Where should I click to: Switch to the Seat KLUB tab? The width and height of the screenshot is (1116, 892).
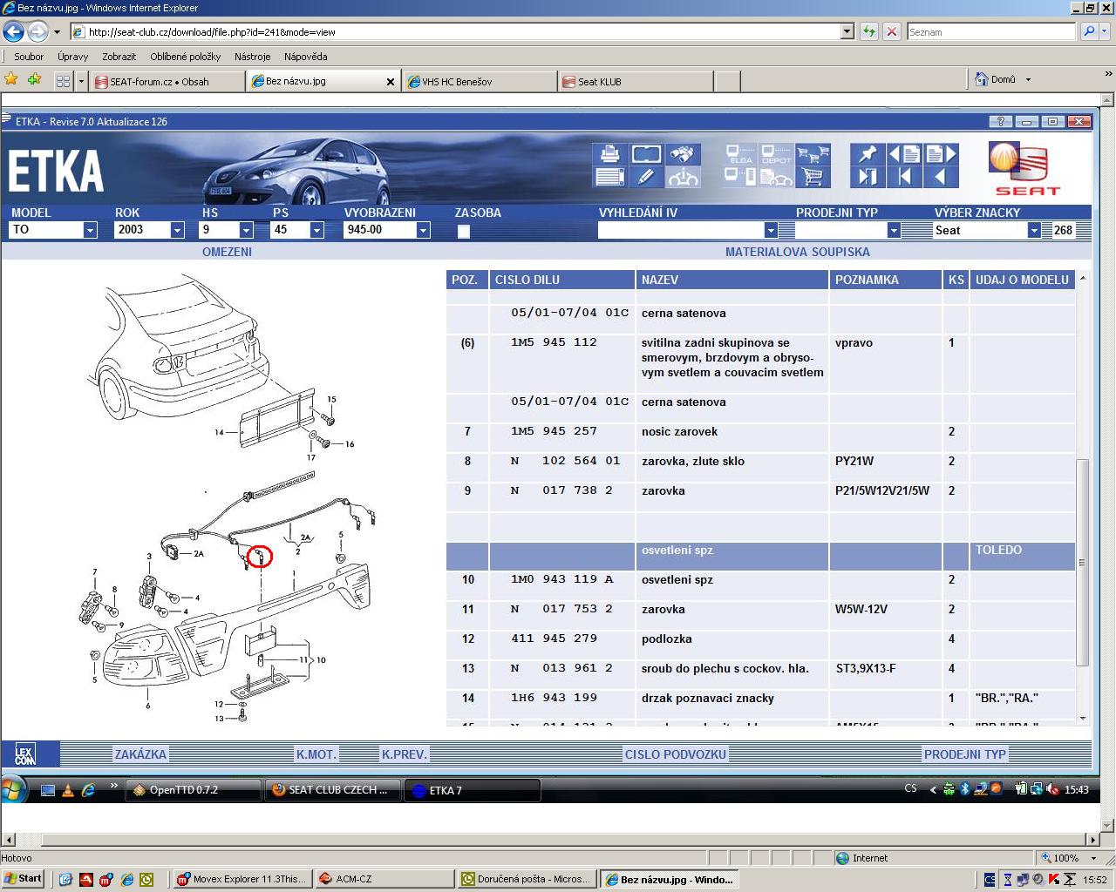[x=600, y=81]
